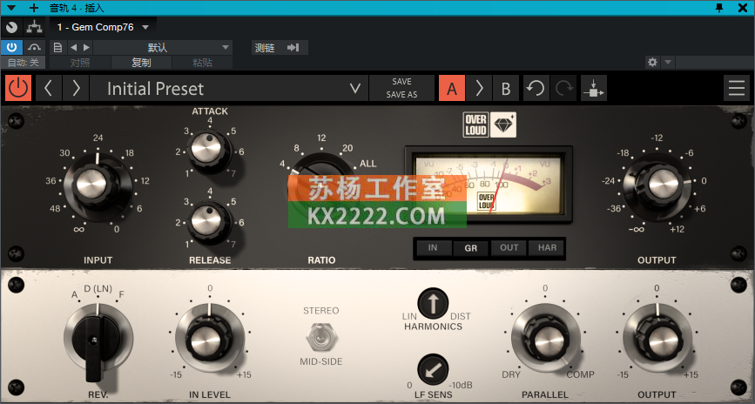Click the sidechain arrow icon
The image size is (755, 404).
pyautogui.click(x=293, y=47)
